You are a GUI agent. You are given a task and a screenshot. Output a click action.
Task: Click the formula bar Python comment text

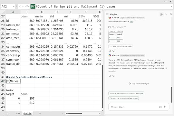click(x=76, y=6)
